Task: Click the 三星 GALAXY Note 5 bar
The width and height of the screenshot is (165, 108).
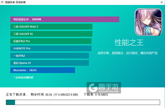Action: click(51, 27)
